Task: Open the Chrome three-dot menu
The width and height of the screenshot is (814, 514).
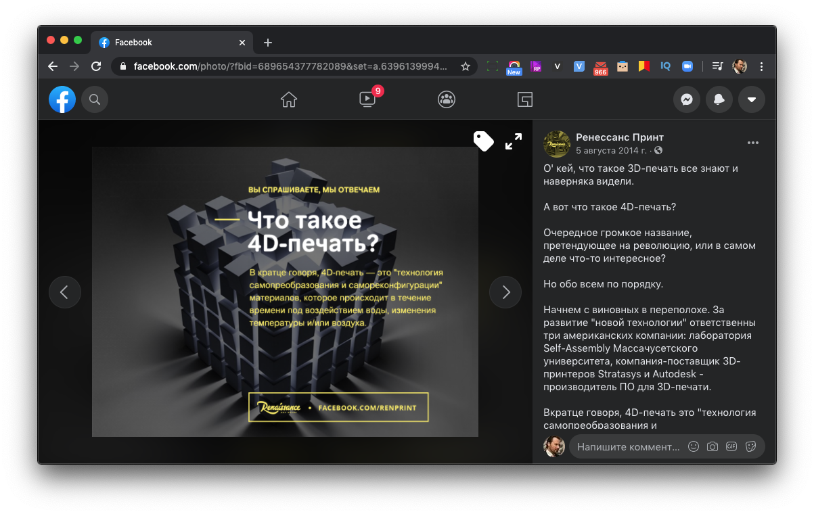Action: (762, 66)
